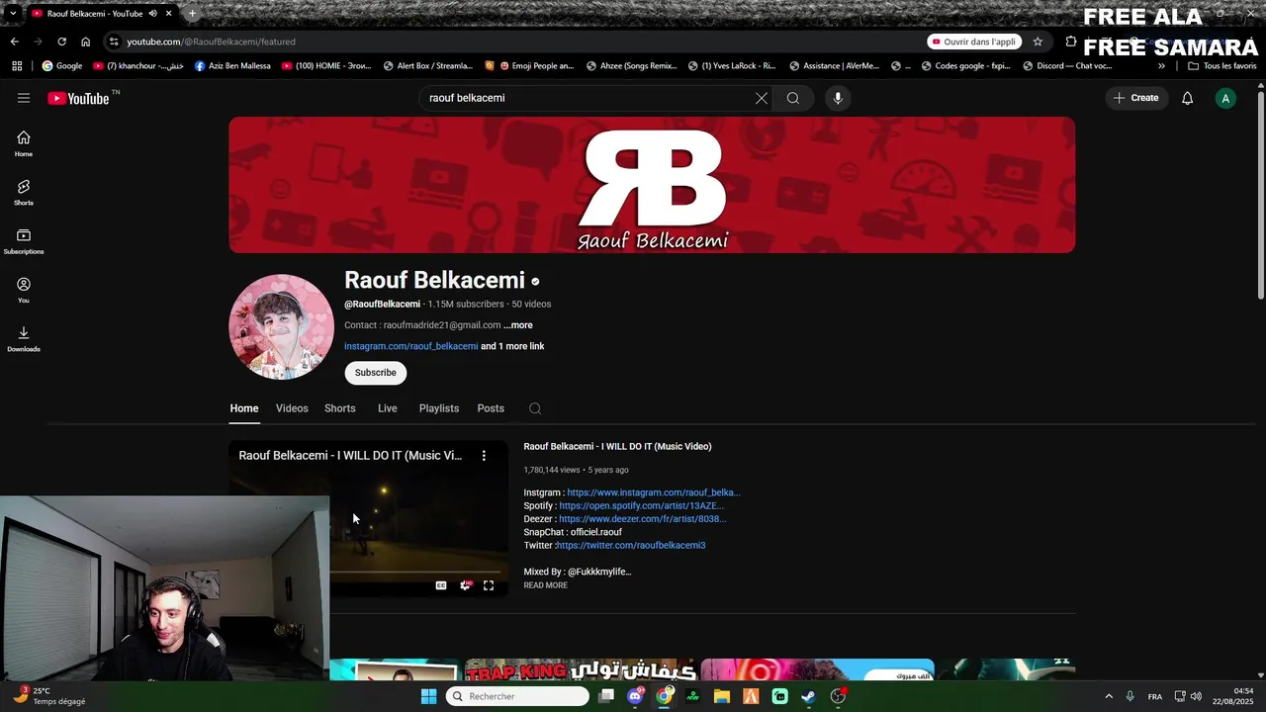This screenshot has height=712, width=1266.
Task: Click the page vertical scrollbar
Action: coord(1260,194)
